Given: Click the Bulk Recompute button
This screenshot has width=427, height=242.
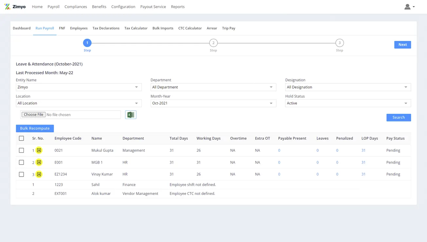Looking at the screenshot, I should tap(35, 128).
